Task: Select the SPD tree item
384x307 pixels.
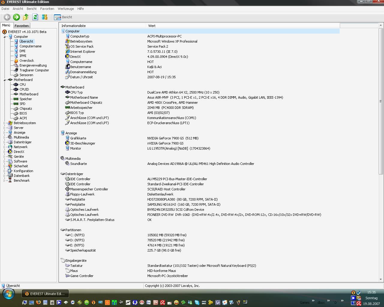Action: 22,104
